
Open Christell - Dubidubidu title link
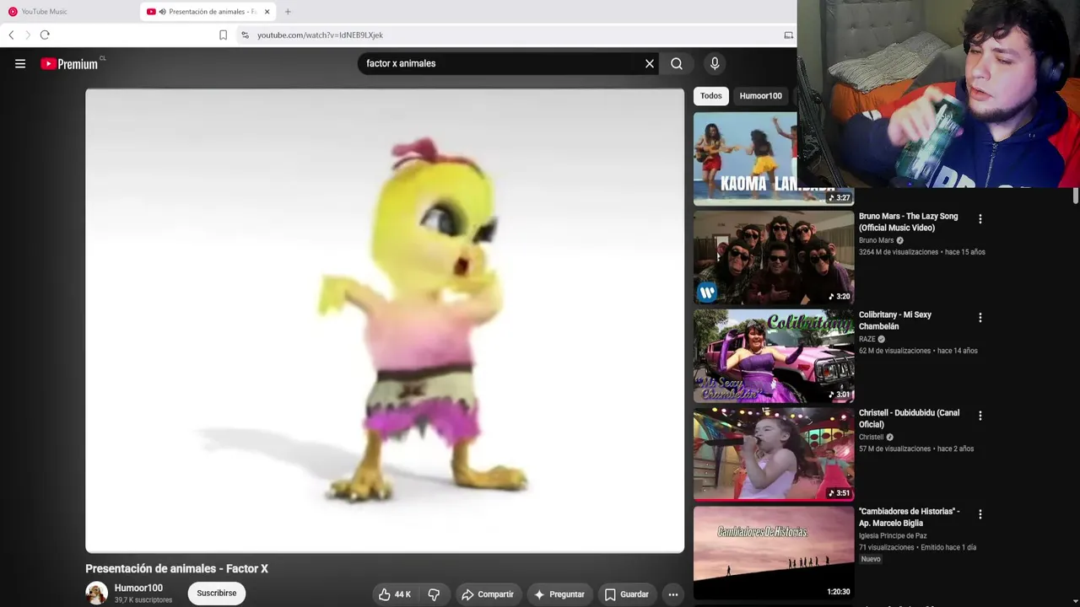910,419
